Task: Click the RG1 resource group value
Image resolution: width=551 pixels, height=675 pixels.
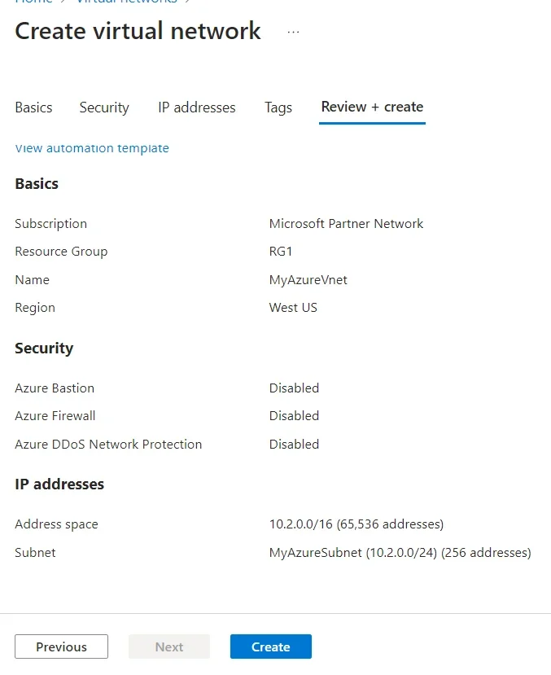Action: (x=281, y=251)
